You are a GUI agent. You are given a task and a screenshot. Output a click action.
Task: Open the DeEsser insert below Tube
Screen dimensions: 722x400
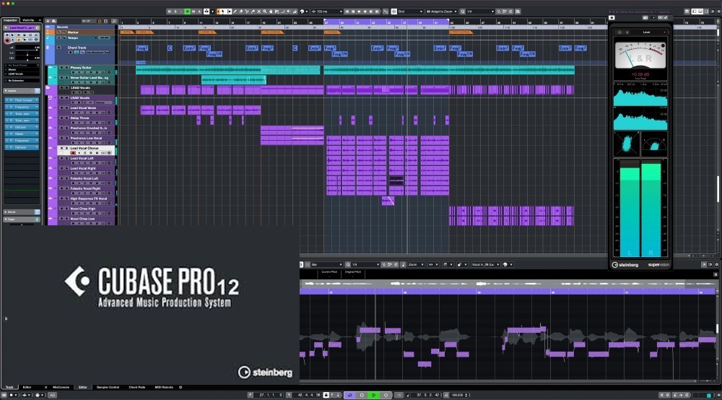tap(21, 127)
